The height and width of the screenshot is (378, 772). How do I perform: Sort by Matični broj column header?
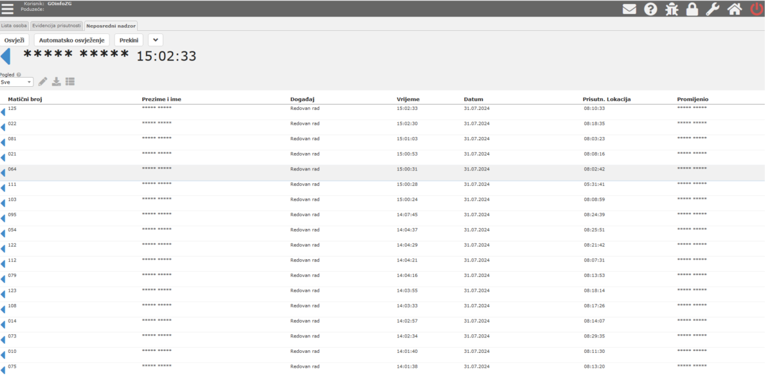point(24,100)
